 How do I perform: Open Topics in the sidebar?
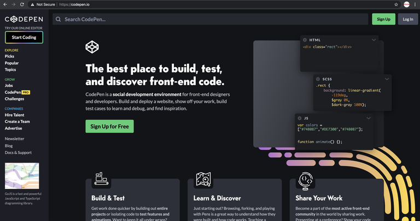point(10,69)
